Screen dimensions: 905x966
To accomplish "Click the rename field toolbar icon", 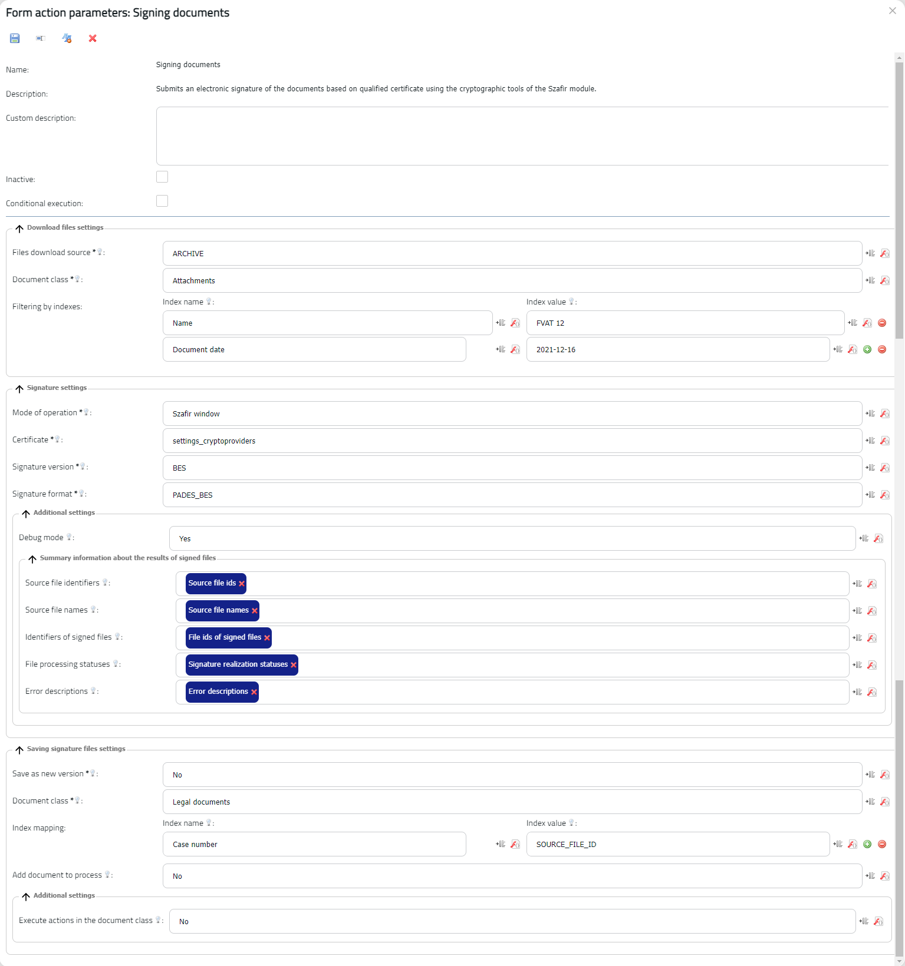I will pyautogui.click(x=41, y=38).
